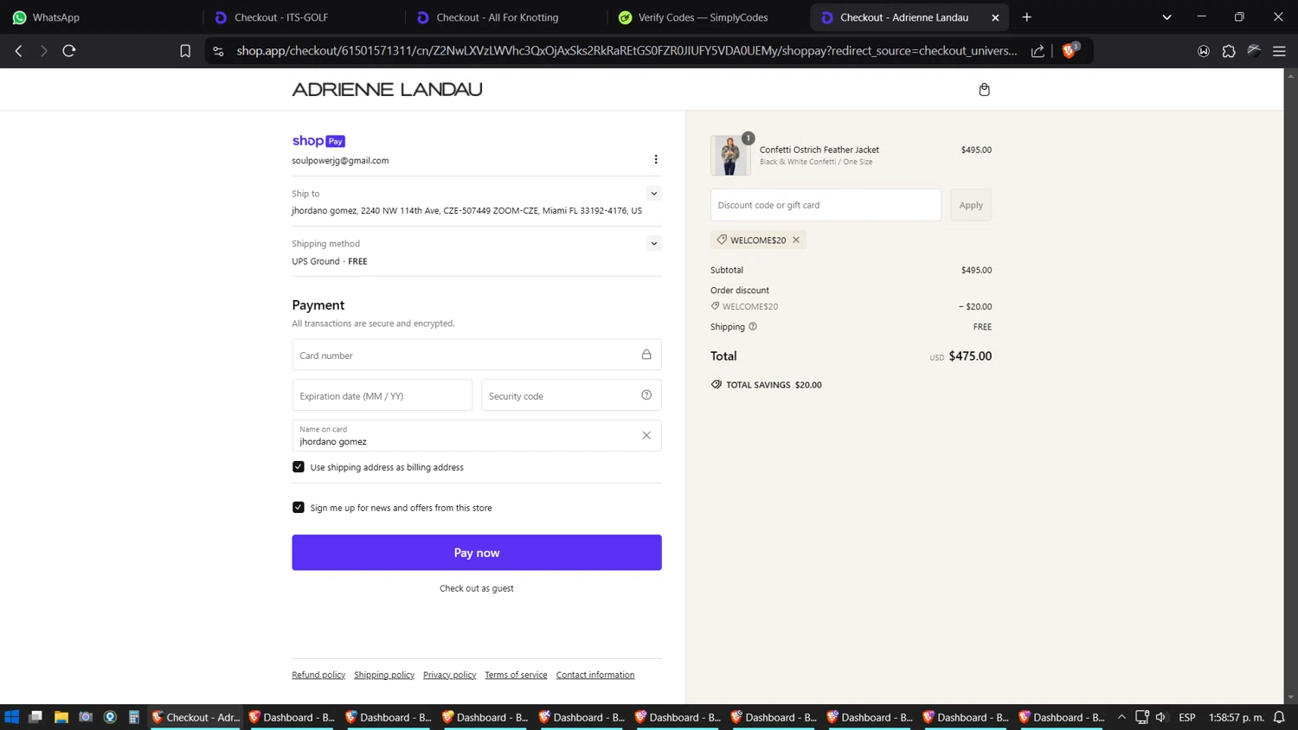Click the Shop Pay logo
This screenshot has height=730, width=1298.
tap(318, 141)
